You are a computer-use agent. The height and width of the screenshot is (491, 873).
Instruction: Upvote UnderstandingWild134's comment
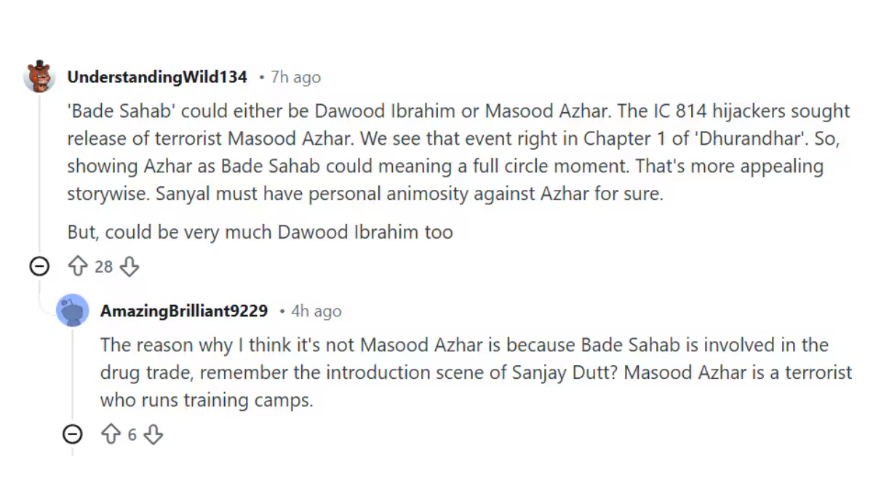77,267
